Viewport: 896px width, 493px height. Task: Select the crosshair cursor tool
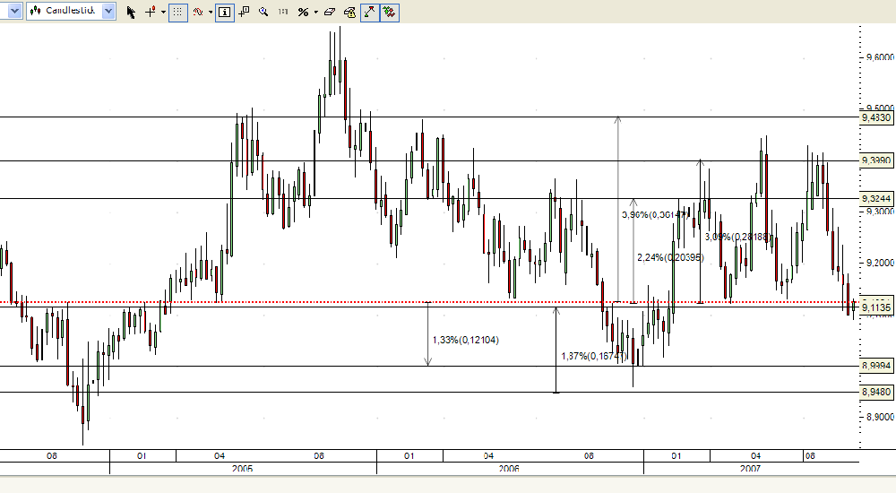pos(151,12)
